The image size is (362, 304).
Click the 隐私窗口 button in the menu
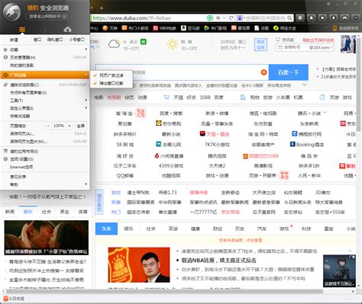pos(55,40)
